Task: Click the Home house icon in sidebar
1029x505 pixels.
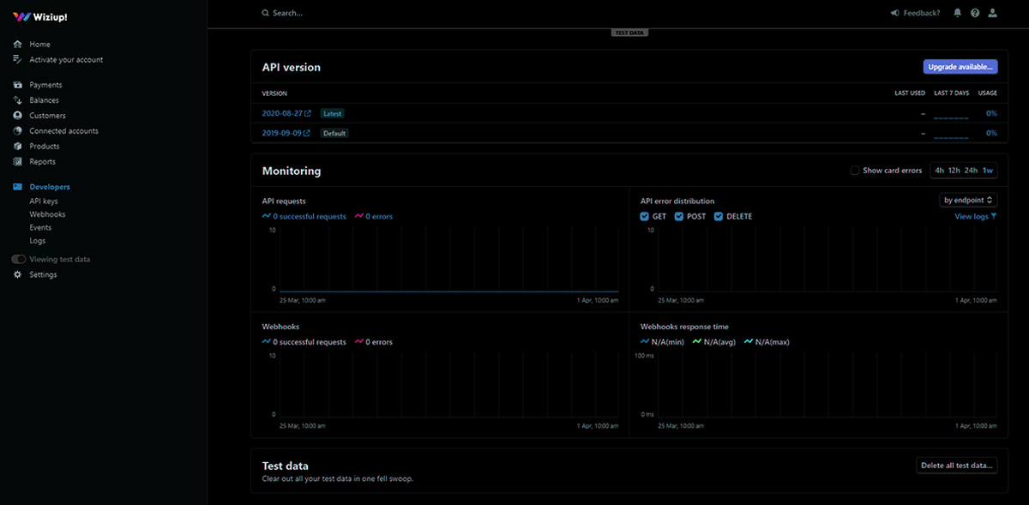Action: 17,44
